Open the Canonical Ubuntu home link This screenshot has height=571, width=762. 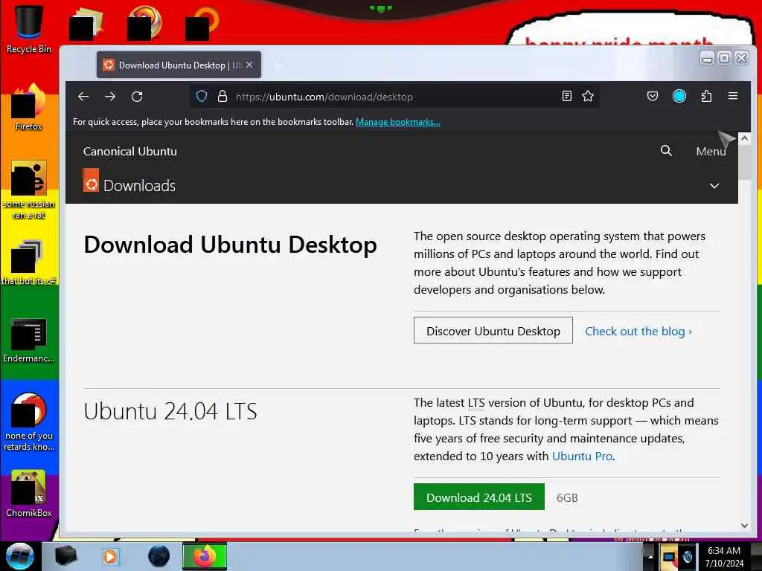[129, 151]
